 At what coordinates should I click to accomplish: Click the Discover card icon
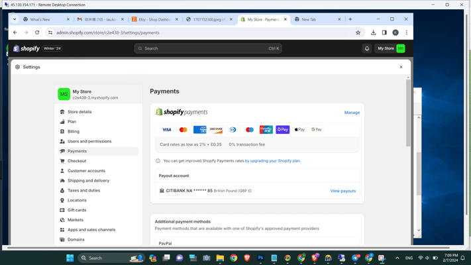point(216,130)
